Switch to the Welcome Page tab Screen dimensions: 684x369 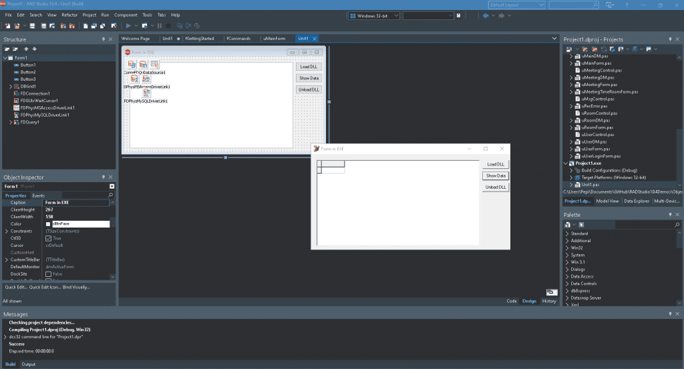click(136, 38)
